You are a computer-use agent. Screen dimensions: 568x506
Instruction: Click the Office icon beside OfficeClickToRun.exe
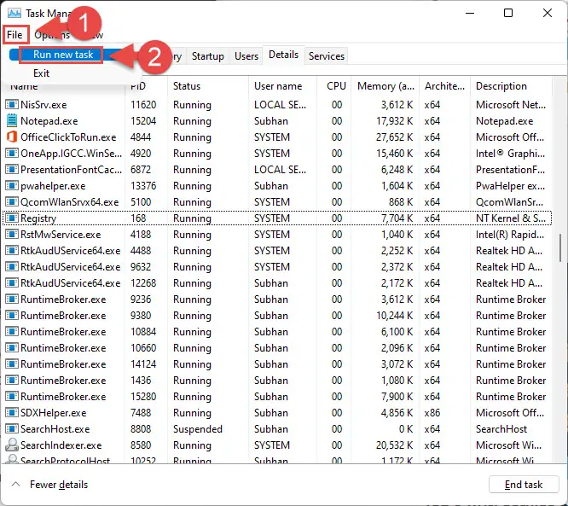point(12,137)
